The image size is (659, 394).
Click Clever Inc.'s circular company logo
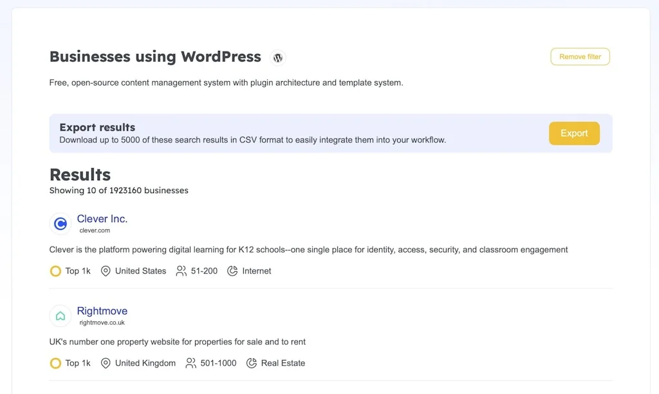tap(60, 223)
